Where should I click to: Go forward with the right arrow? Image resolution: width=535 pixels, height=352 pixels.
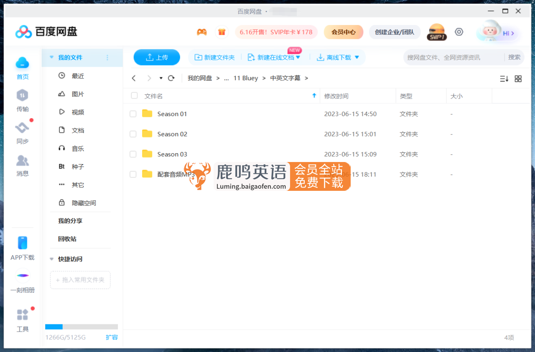149,78
